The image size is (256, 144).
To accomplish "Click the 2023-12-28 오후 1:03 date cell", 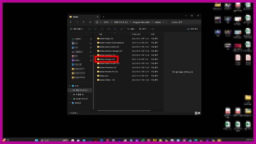I will [x=140, y=59].
